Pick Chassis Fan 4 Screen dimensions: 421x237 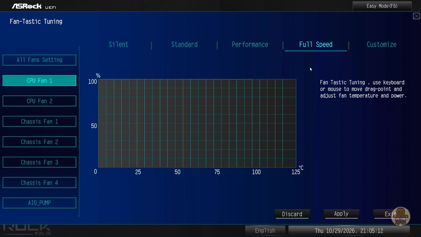pos(39,183)
